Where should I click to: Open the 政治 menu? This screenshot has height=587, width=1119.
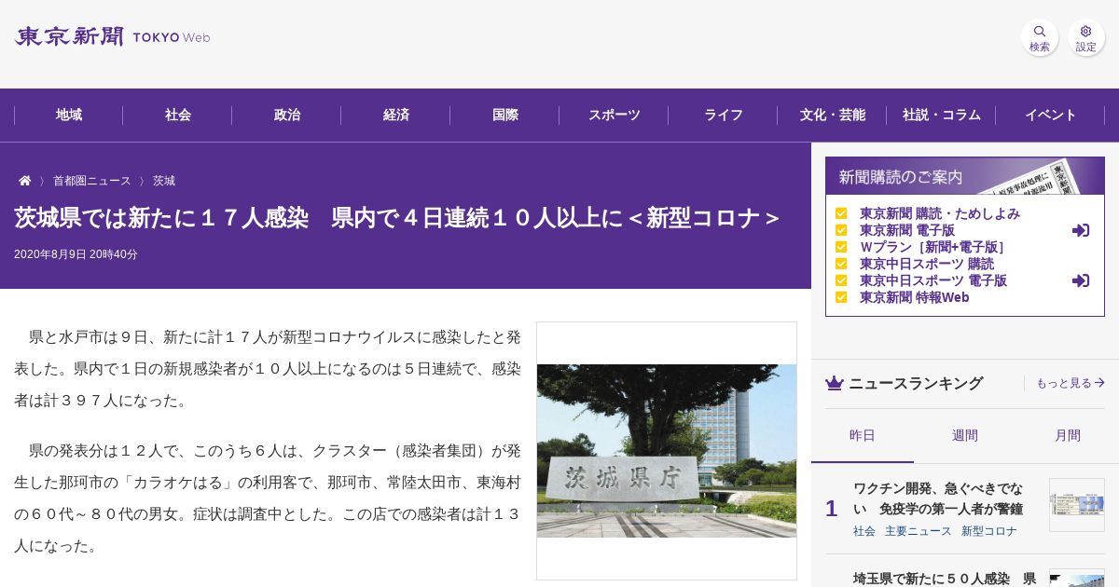[287, 116]
